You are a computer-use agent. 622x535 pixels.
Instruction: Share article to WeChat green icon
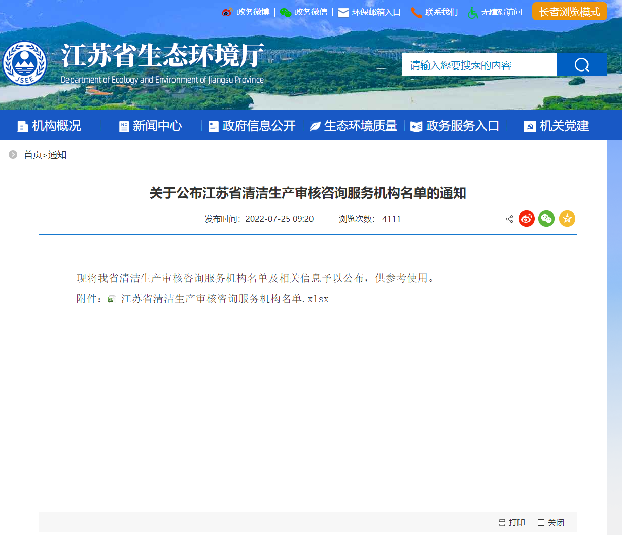click(x=546, y=219)
